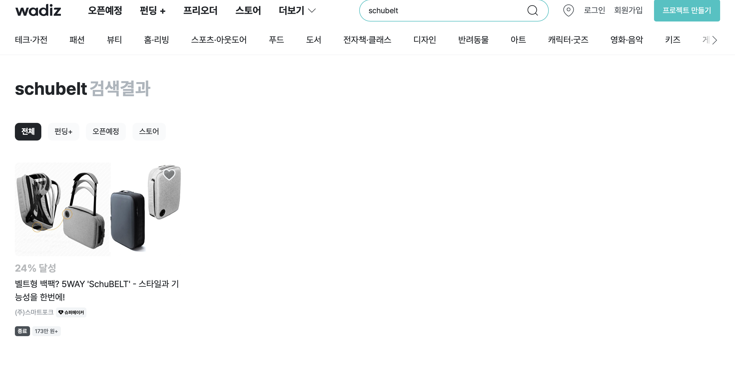
Task: Click the schubelt search input field
Action: 442,10
